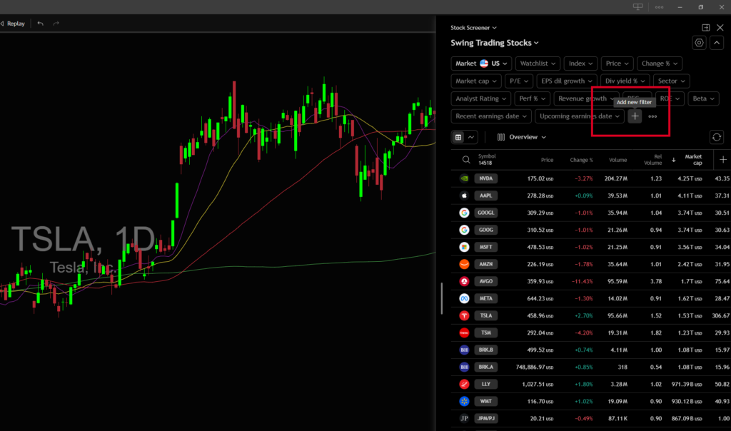Sort by Volume column
Image resolution: width=731 pixels, height=431 pixels.
617,160
